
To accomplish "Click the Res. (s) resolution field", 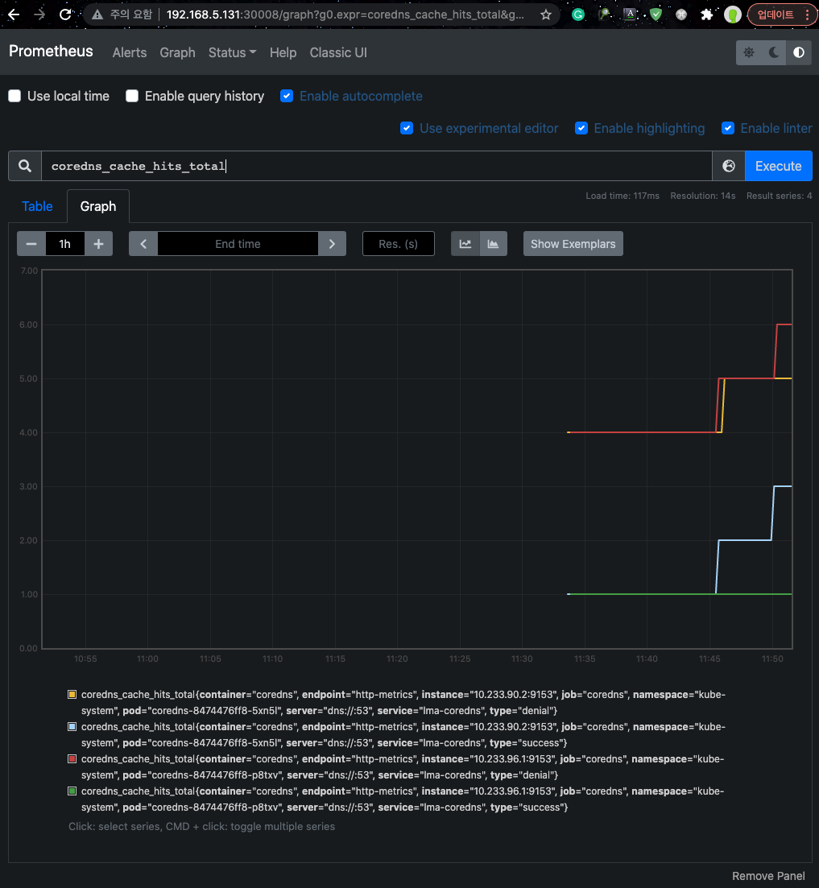I will click(398, 243).
